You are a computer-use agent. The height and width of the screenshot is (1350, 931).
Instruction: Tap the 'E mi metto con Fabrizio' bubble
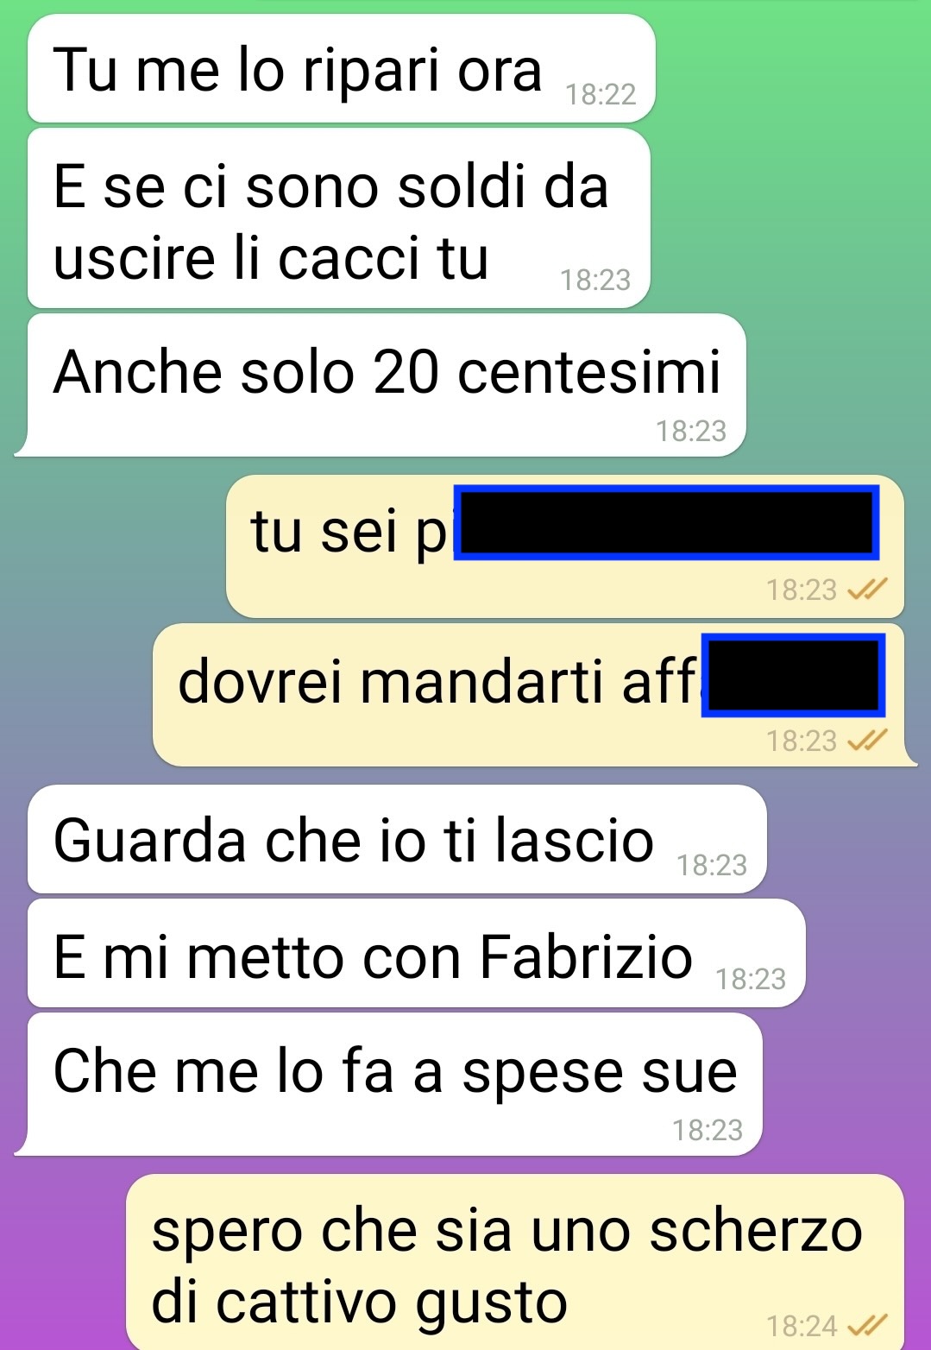(x=417, y=953)
